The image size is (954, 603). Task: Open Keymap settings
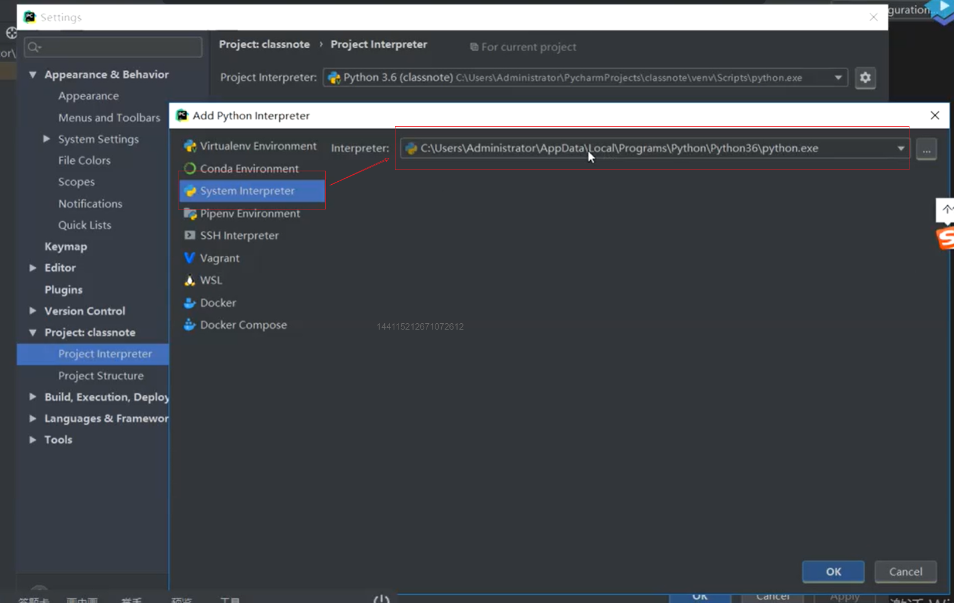(66, 246)
